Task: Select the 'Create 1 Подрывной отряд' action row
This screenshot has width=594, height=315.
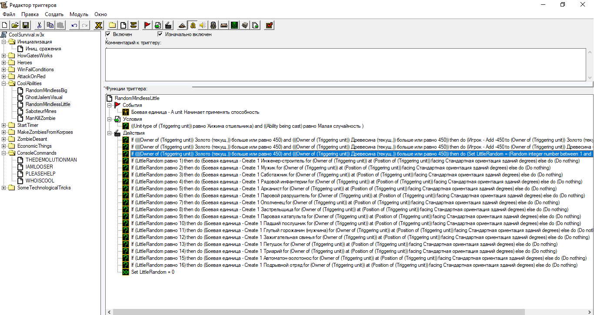Action: pos(354,265)
